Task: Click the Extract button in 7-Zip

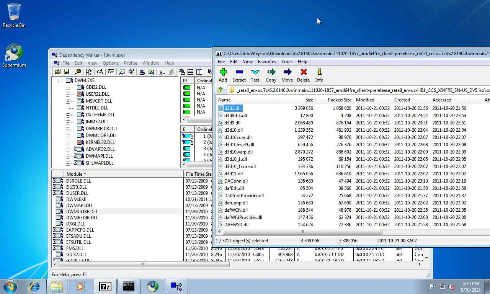Action: (239, 75)
